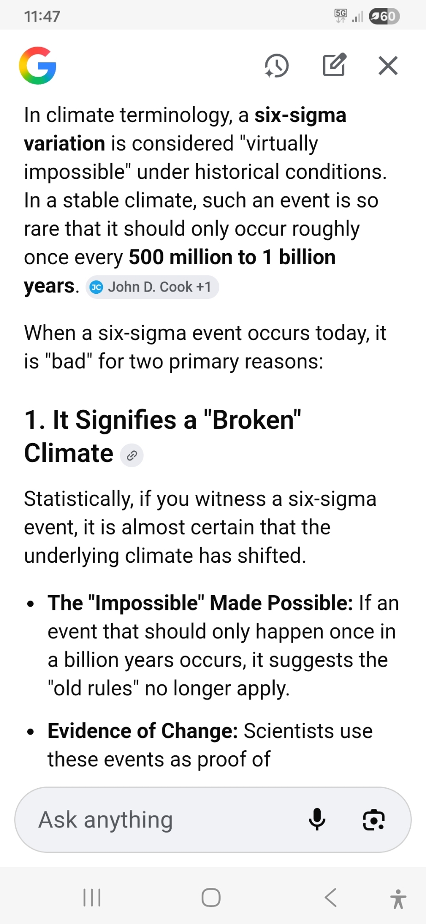The image size is (426, 924).
Task: Open AI search history
Action: coord(276,66)
